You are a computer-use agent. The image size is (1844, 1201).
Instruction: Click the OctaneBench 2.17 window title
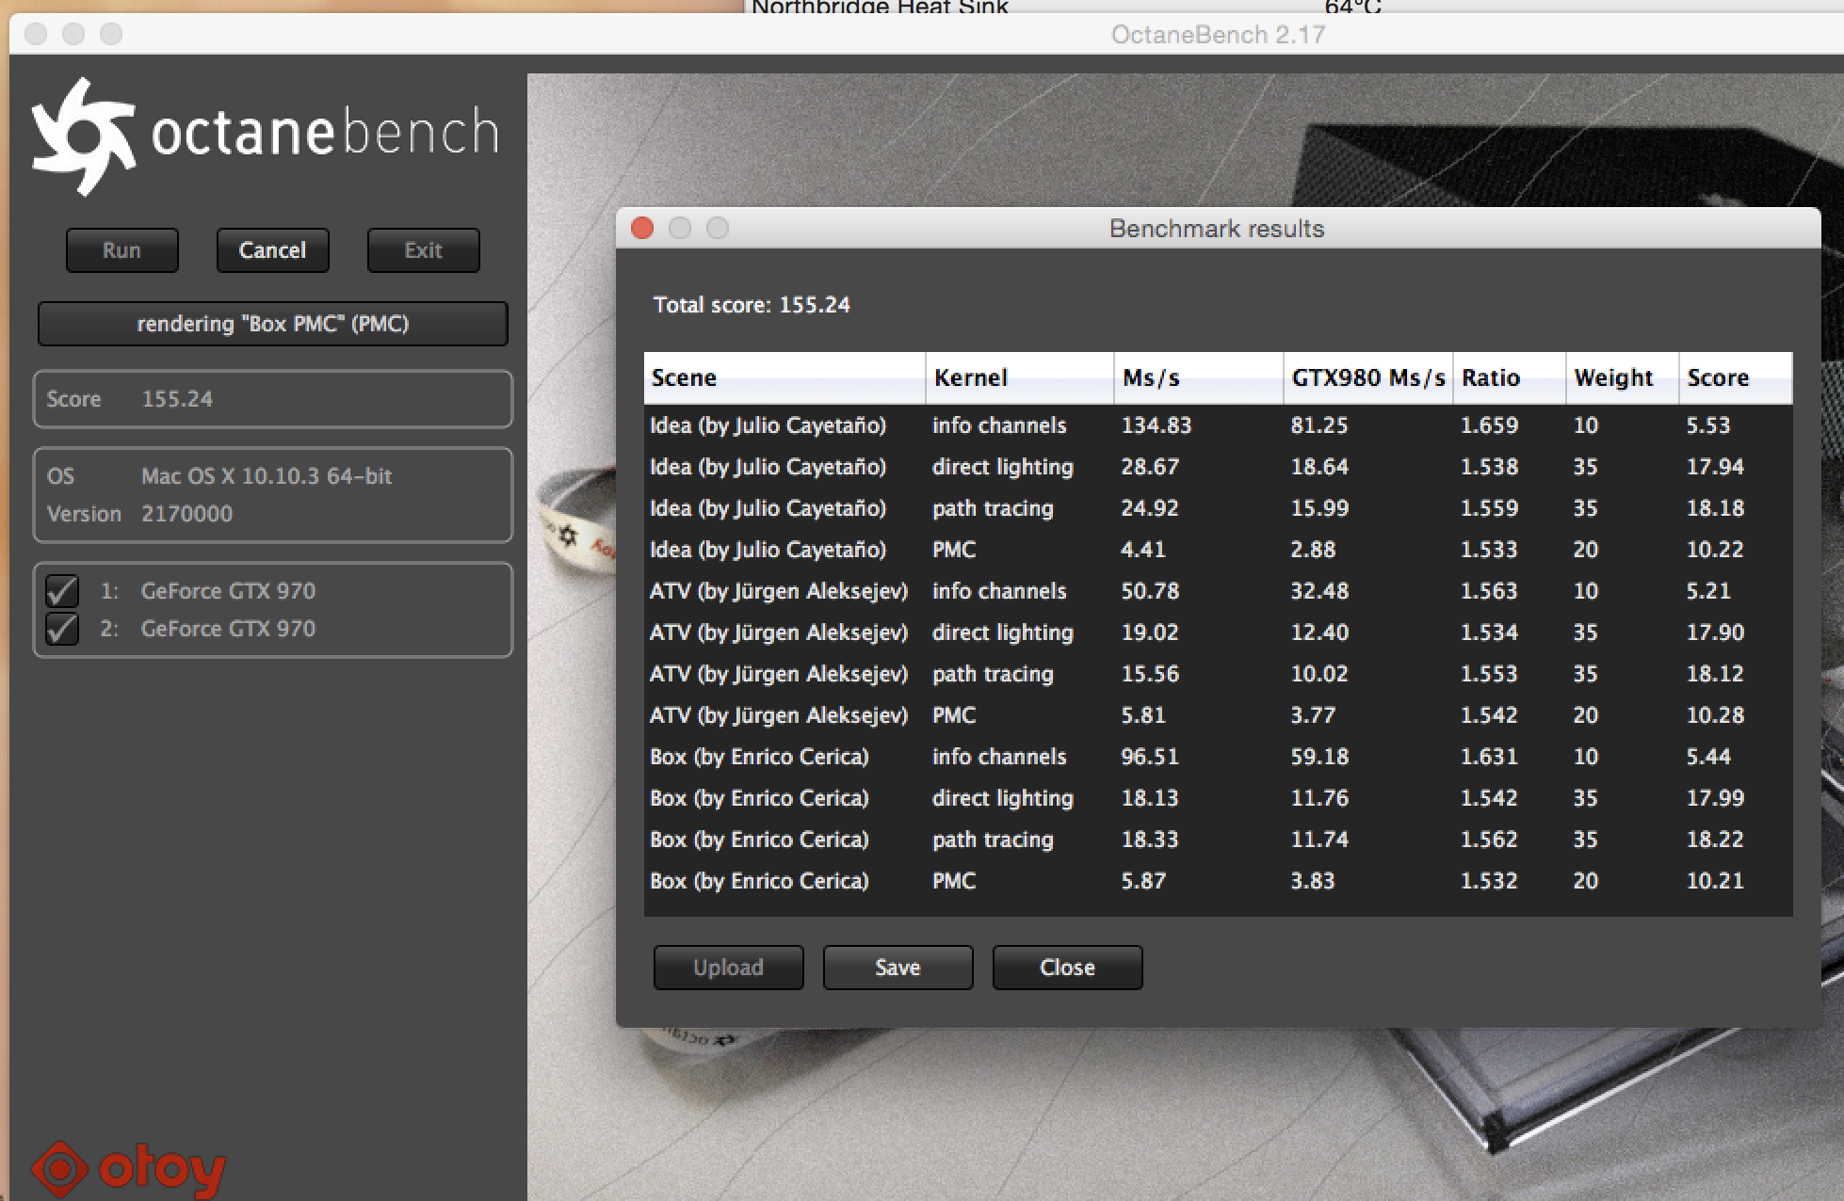coord(1218,35)
